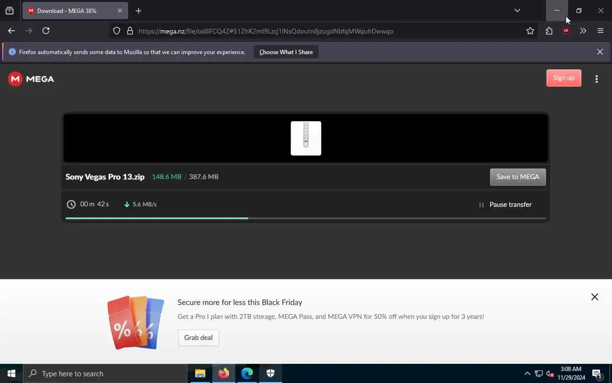
Task: Expand more tools overflow chevrons
Action: pyautogui.click(x=583, y=31)
